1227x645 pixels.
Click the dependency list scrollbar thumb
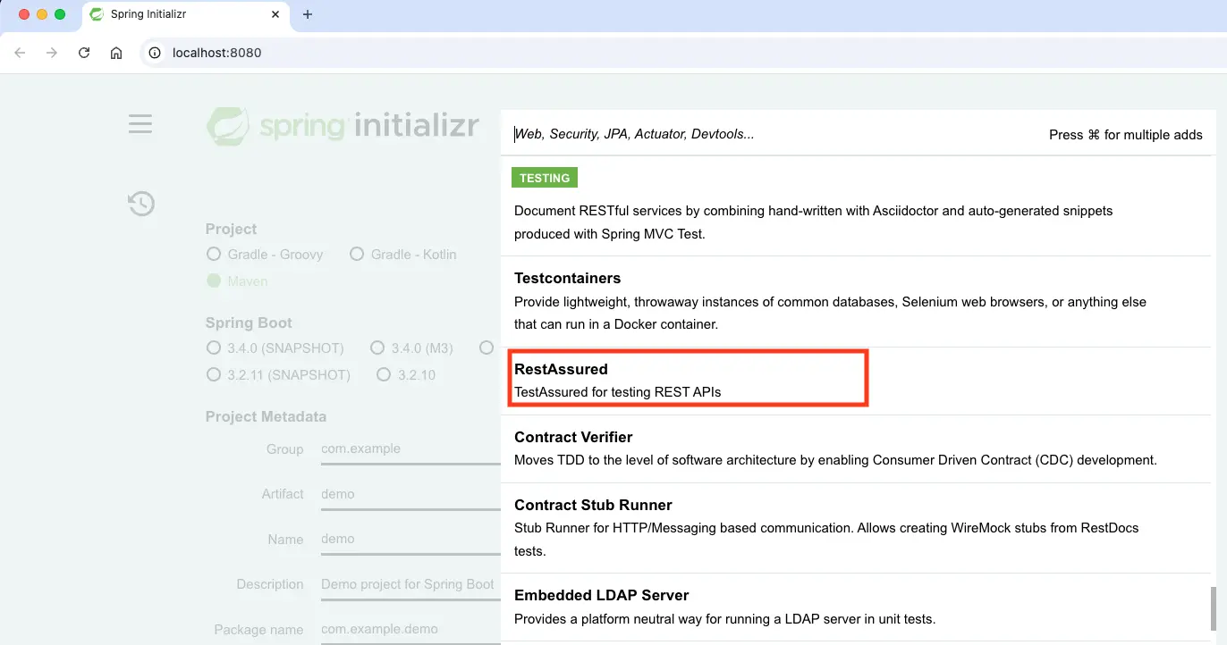[x=1214, y=610]
